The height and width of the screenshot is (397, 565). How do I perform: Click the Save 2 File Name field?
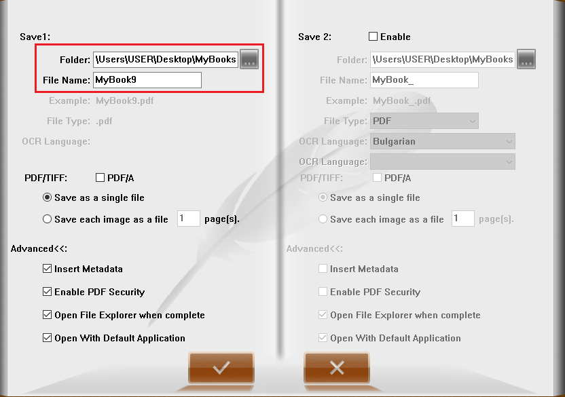(424, 80)
